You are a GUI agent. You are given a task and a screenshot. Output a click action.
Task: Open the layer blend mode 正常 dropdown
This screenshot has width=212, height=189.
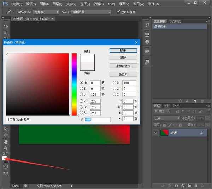coord(167,118)
